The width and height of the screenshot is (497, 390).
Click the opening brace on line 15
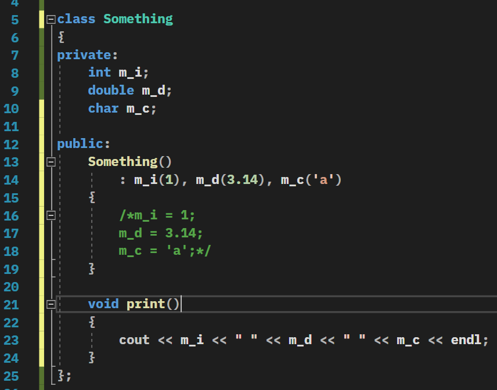[92, 198]
